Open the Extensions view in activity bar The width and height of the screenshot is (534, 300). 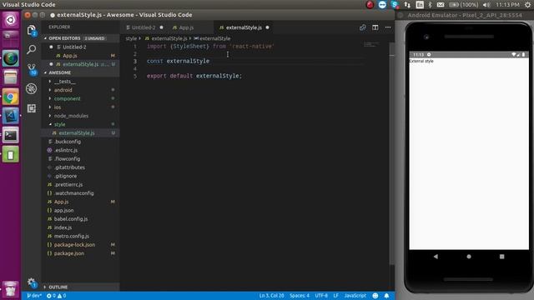(x=32, y=108)
